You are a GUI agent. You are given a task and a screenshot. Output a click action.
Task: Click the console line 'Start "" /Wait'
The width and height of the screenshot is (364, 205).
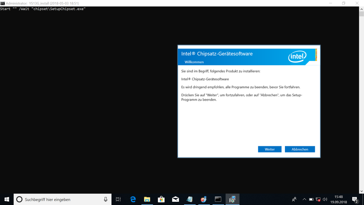43,9
